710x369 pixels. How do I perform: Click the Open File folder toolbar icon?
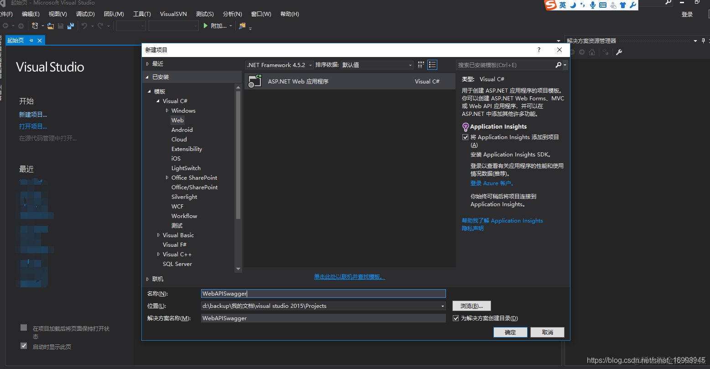51,26
